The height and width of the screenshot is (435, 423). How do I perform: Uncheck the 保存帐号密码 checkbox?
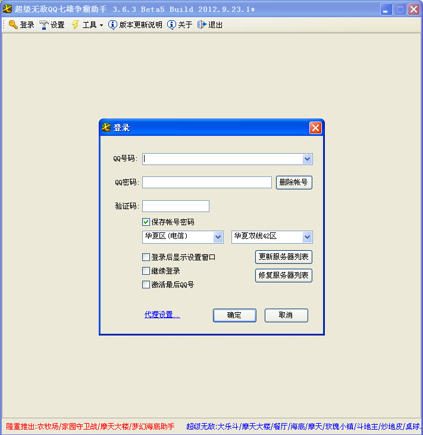pos(146,222)
